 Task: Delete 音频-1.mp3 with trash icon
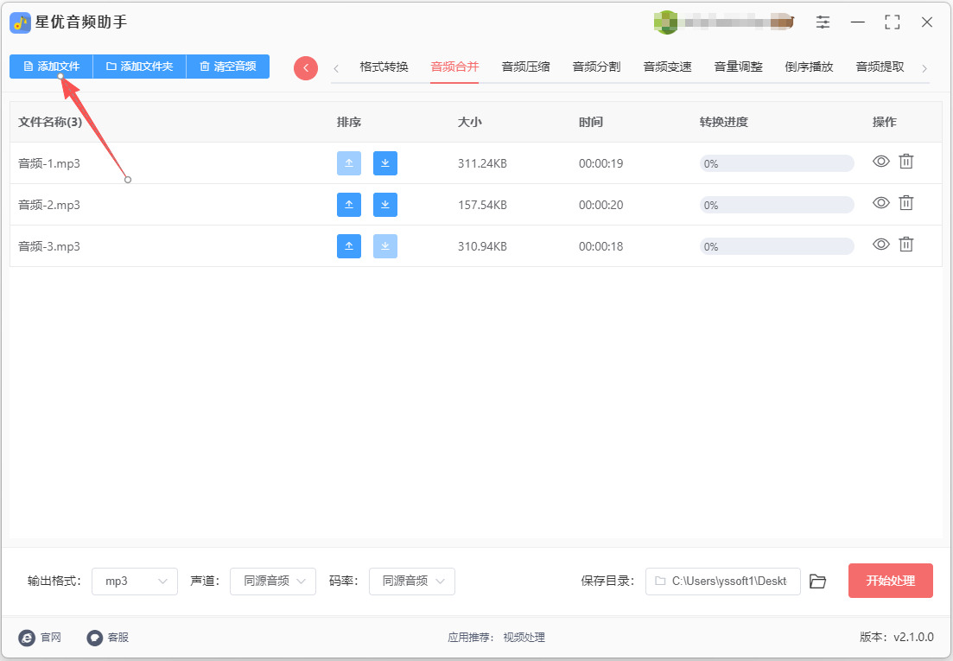pos(906,162)
